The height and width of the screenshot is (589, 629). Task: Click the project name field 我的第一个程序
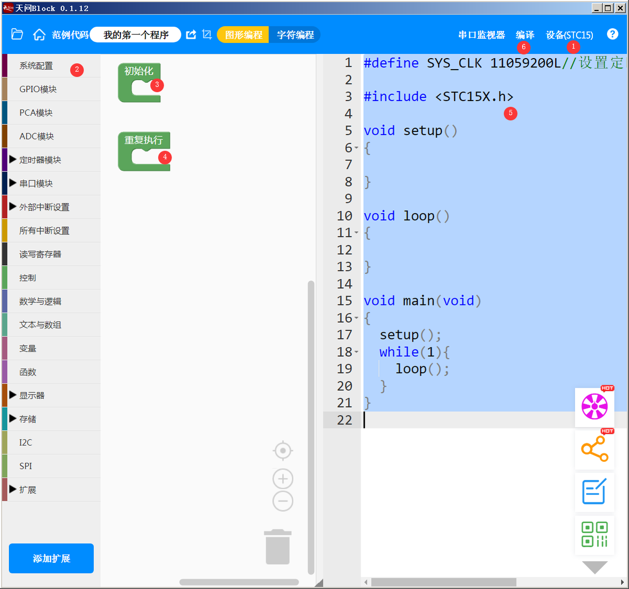[136, 35]
